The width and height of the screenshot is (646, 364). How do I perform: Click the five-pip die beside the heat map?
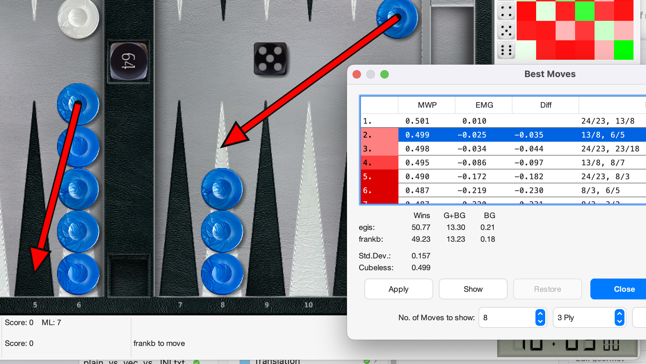506,31
